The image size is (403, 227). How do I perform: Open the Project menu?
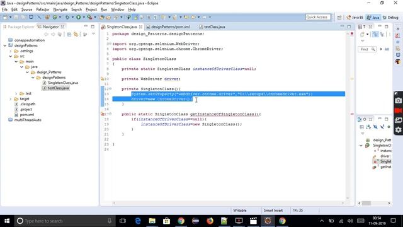tap(91, 9)
